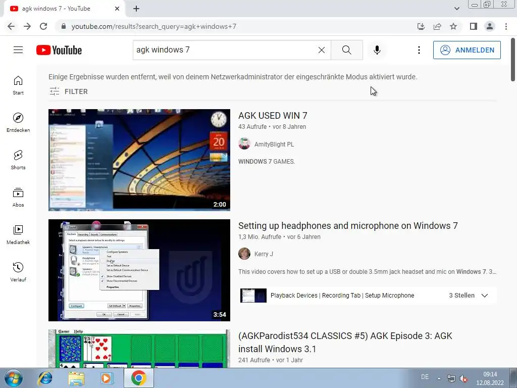517x388 pixels.
Task: Go to the YouTube logo home link
Action: click(x=59, y=50)
